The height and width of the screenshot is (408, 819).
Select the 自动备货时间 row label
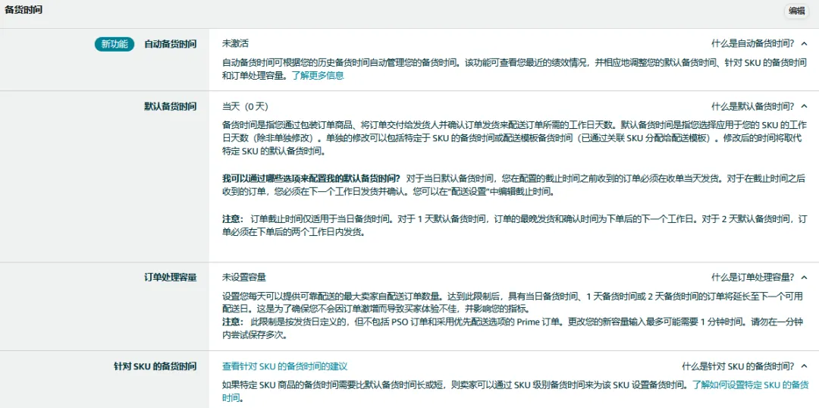click(x=170, y=44)
